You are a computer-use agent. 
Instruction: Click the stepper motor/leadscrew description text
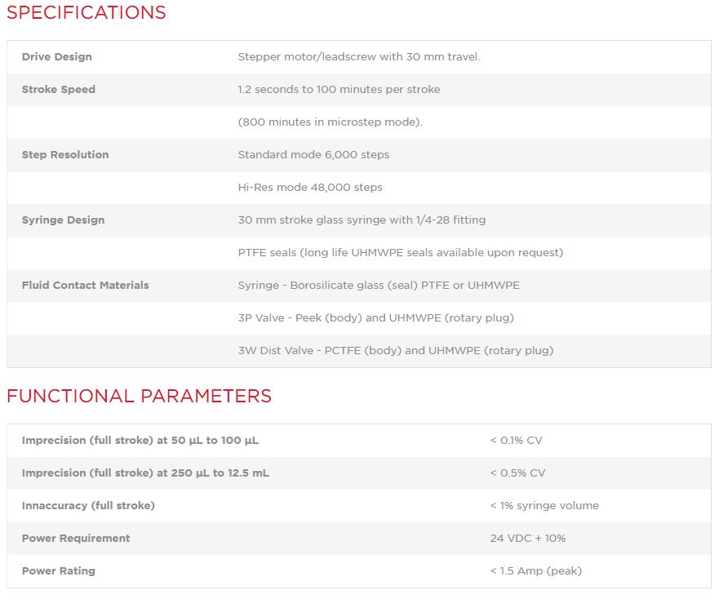[358, 57]
